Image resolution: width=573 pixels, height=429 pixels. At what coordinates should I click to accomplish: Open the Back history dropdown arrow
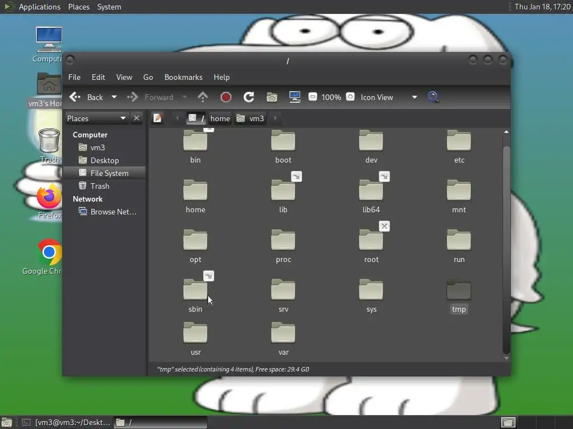pos(114,97)
